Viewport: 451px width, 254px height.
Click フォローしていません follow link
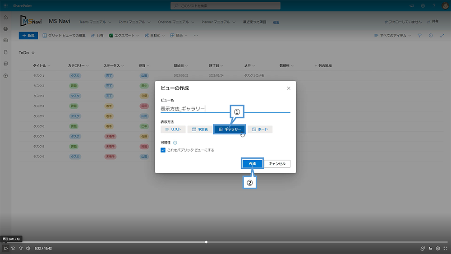click(403, 22)
